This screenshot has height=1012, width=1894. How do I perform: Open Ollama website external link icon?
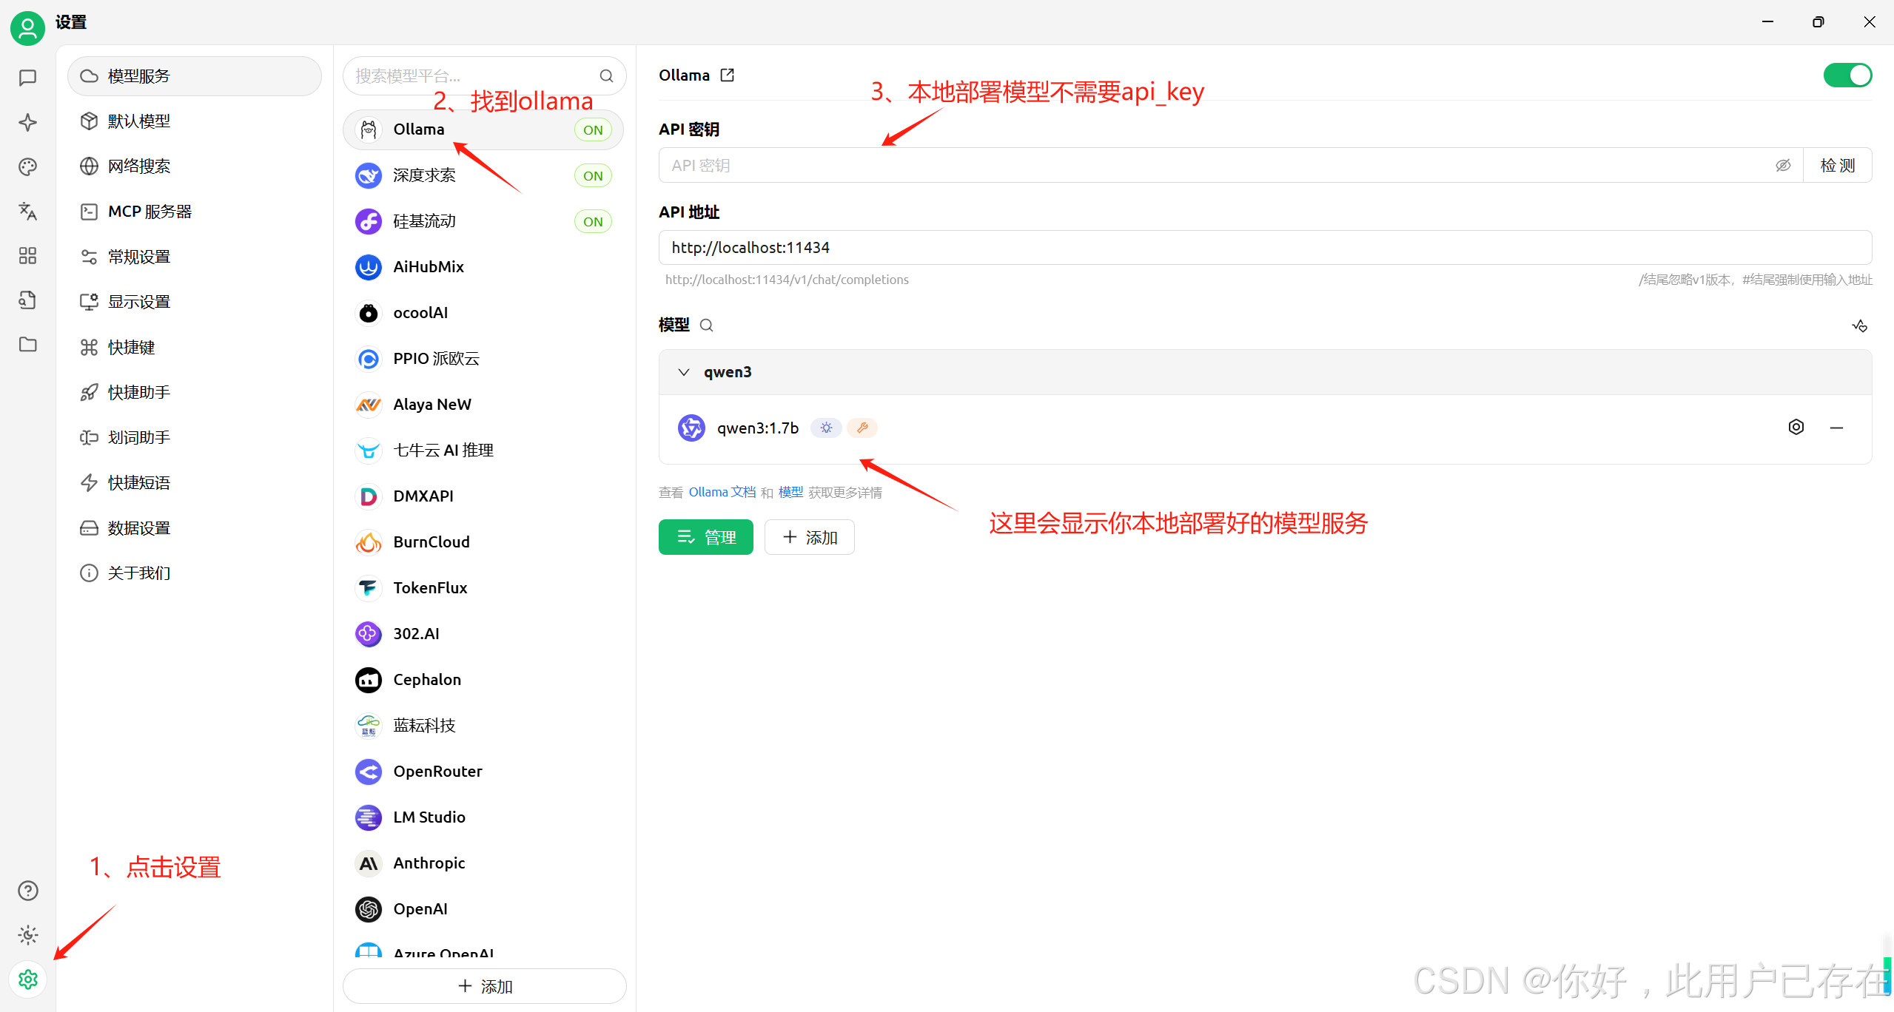727,75
